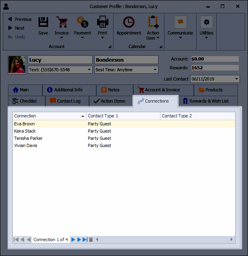Click the Rewards field showing 1652
This screenshot has width=248, height=256.
tap(215, 68)
